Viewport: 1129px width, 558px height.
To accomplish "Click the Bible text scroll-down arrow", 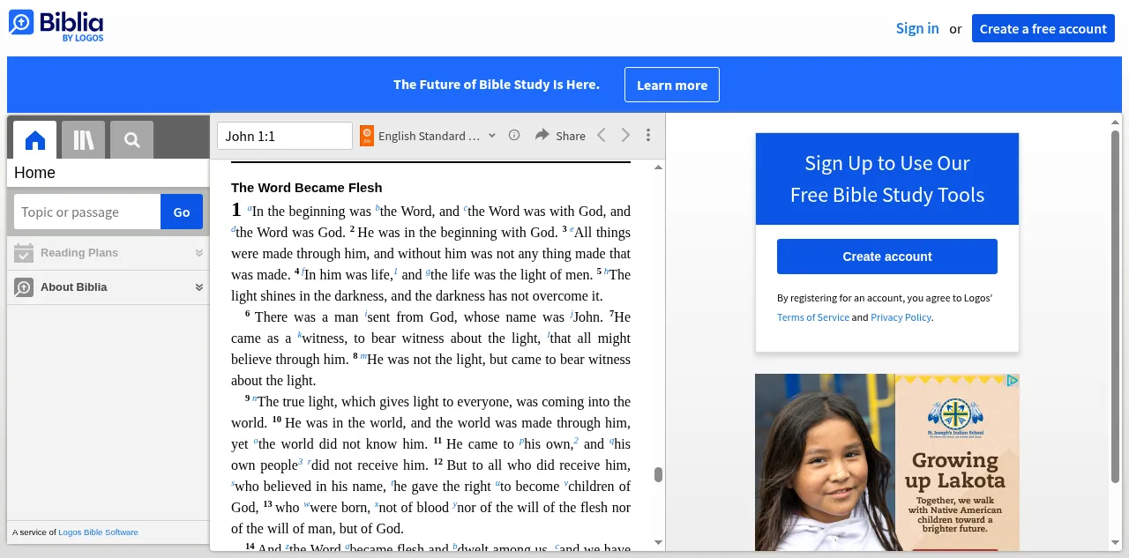I will 658,543.
